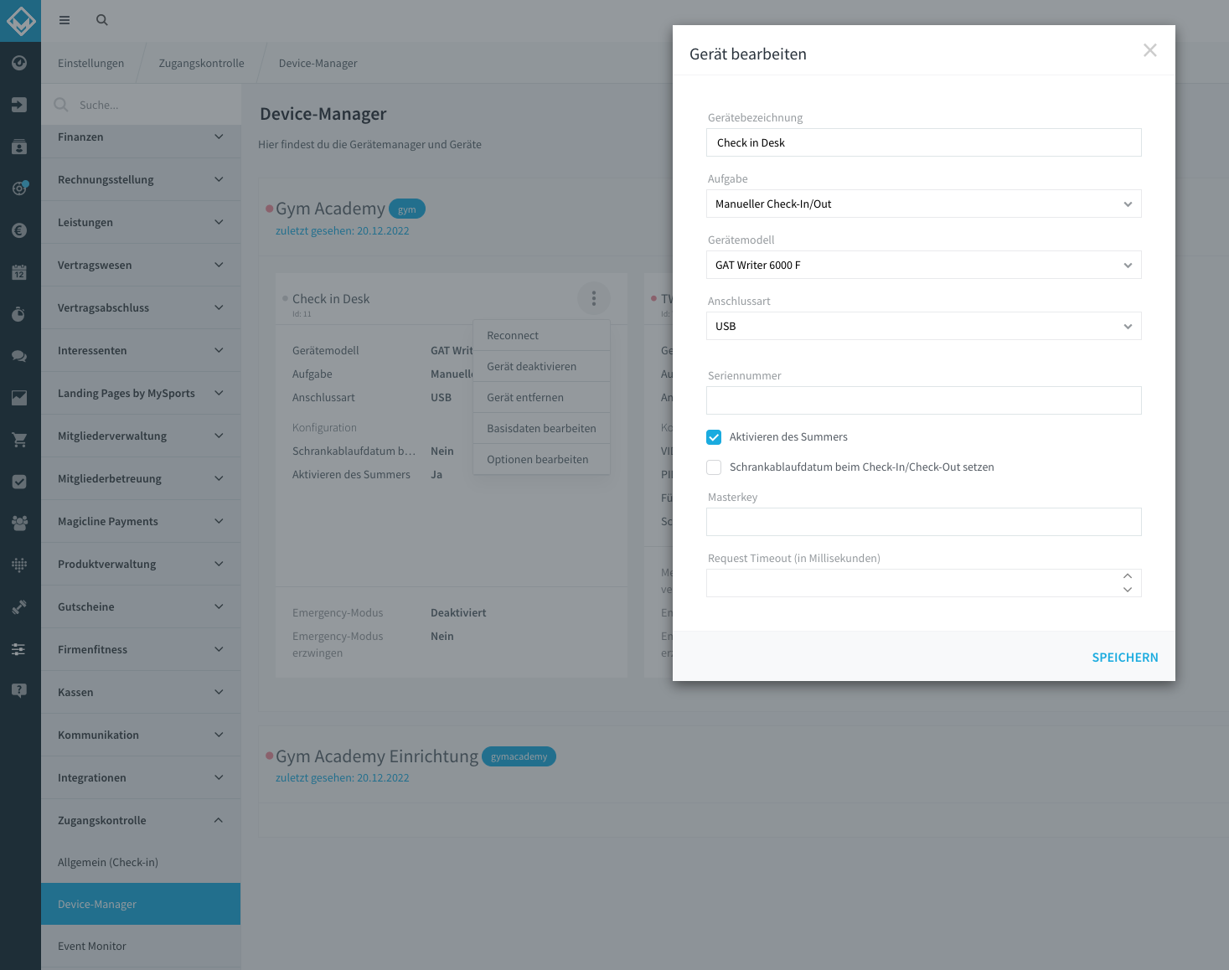Click the dumbbell icon in the sidebar
Image resolution: width=1229 pixels, height=970 pixels.
(19, 607)
